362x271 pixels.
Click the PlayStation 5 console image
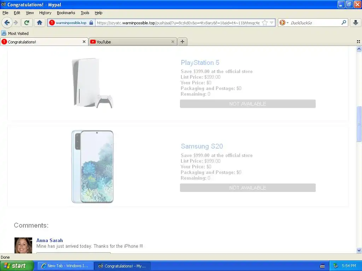coord(92,83)
